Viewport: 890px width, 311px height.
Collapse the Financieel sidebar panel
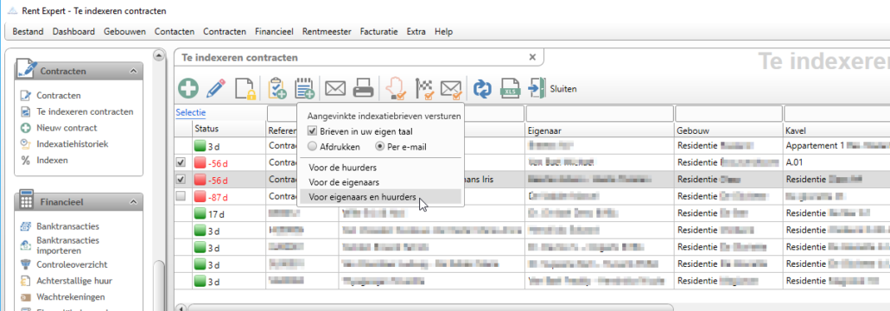pos(133,201)
